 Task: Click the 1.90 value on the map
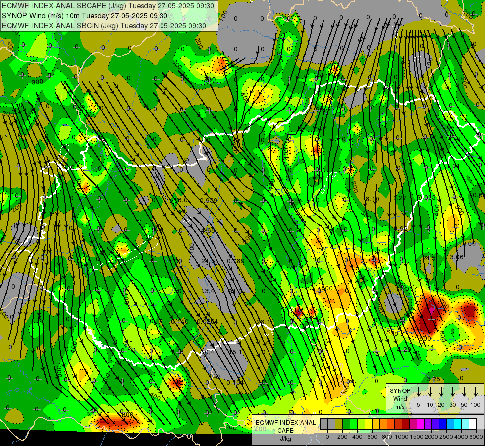[x=317, y=109]
